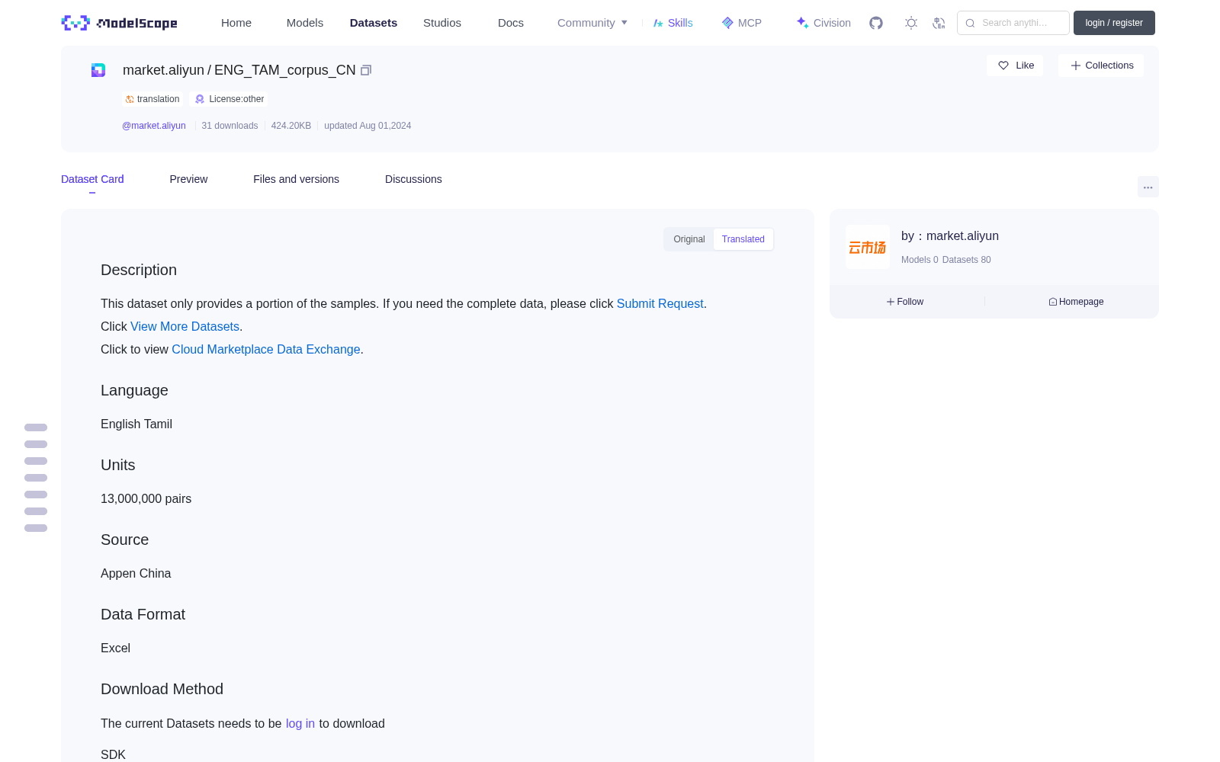1220x762 pixels.
Task: Click the License:other tag
Action: (229, 99)
